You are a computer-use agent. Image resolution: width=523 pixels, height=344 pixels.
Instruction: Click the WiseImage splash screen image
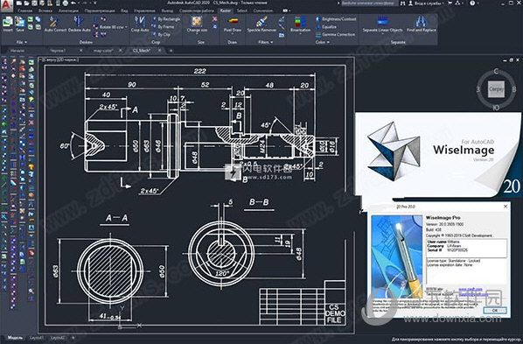tap(437, 154)
